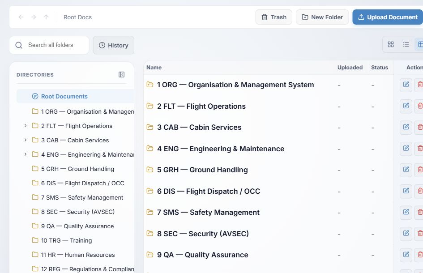Screen dimensions: 423x273
Task: Select Root Documents in the tree
Action: pyautogui.click(x=75, y=96)
